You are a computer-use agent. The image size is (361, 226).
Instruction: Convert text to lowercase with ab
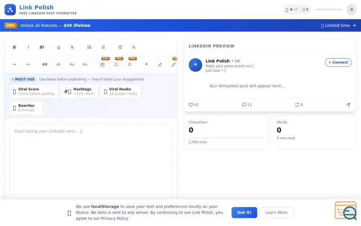click(x=58, y=64)
